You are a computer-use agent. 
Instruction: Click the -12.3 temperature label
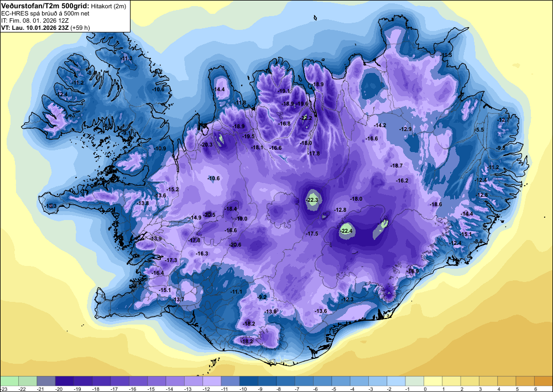click(347, 299)
